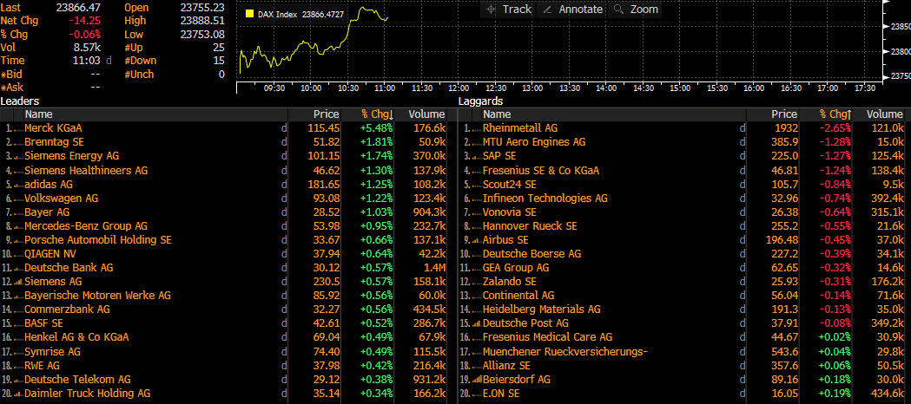Viewport: 911px width, 404px height.
Task: Open Infineon Technologies AG security
Action: [537, 198]
